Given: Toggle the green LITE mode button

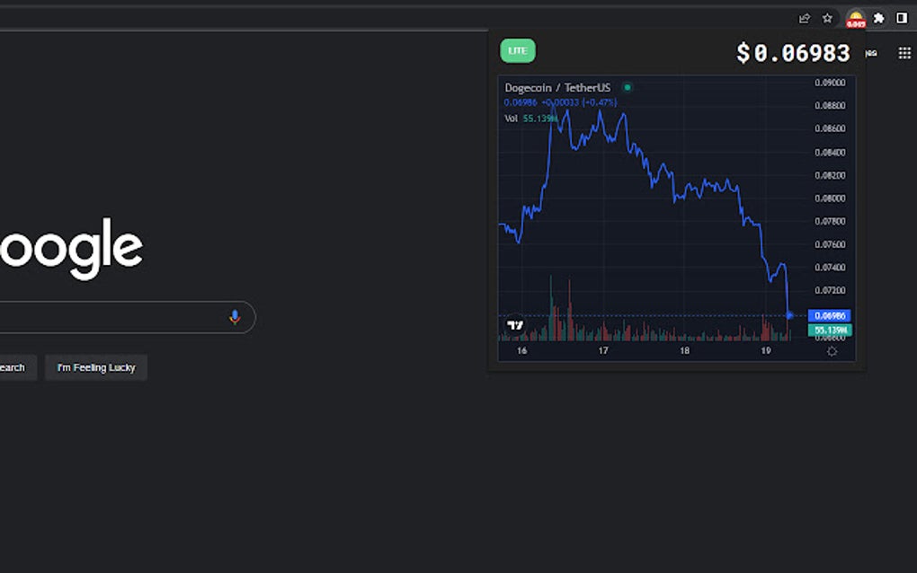Looking at the screenshot, I should point(518,51).
